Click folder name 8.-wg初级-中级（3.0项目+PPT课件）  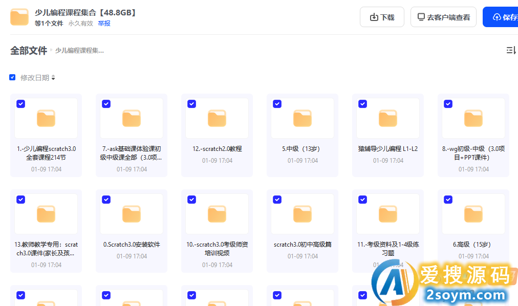click(x=473, y=153)
